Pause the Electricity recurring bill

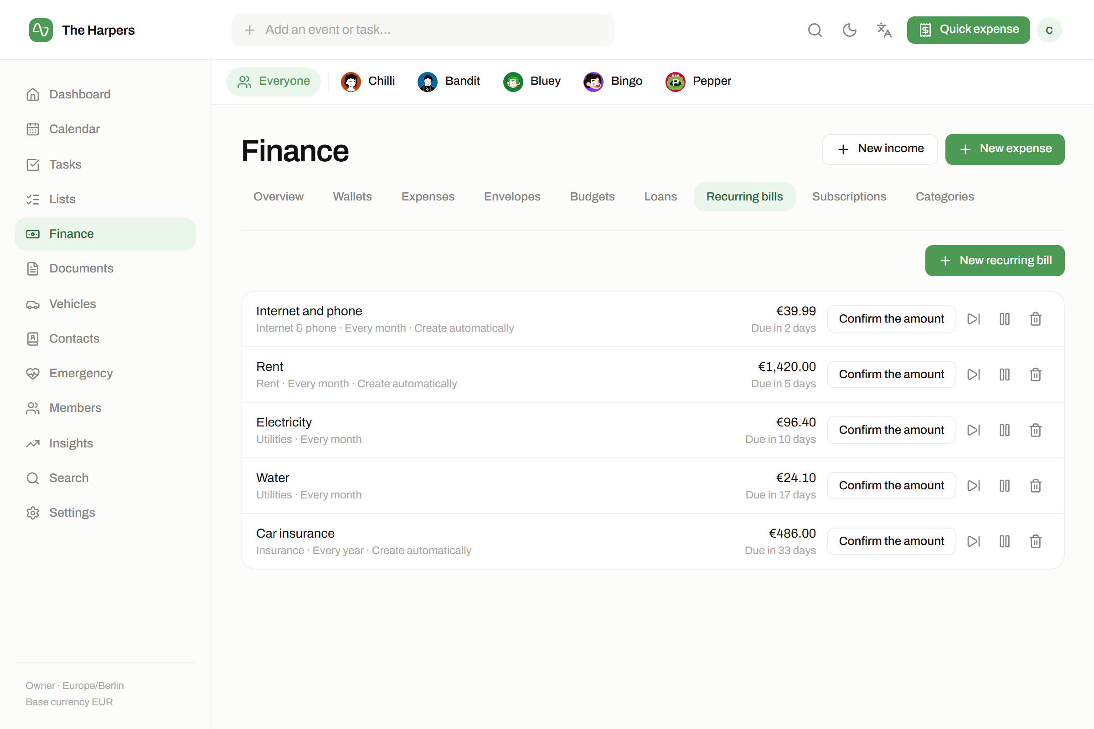point(1004,430)
